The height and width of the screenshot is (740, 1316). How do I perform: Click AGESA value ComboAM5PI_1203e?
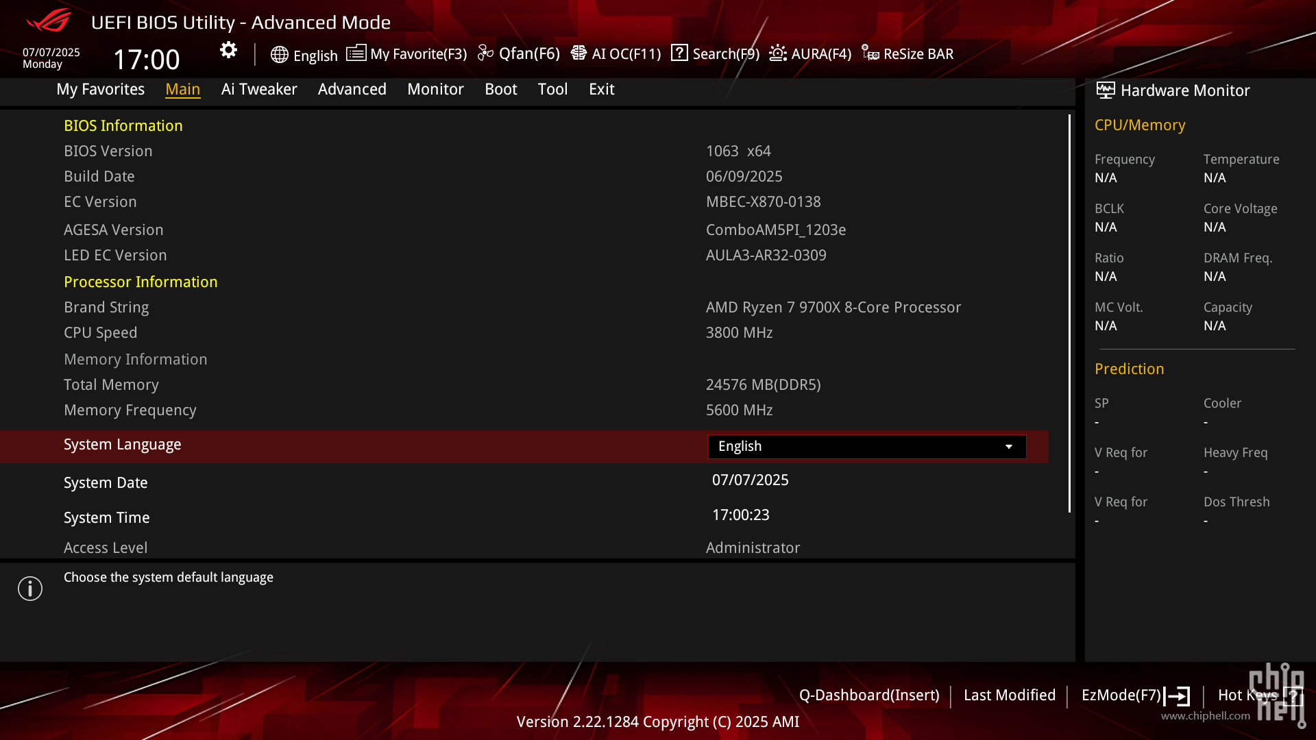[776, 230]
